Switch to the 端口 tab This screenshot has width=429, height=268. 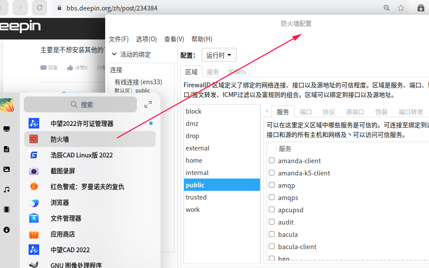[x=305, y=111]
